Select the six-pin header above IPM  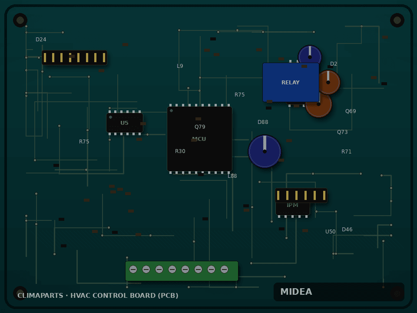(x=301, y=195)
